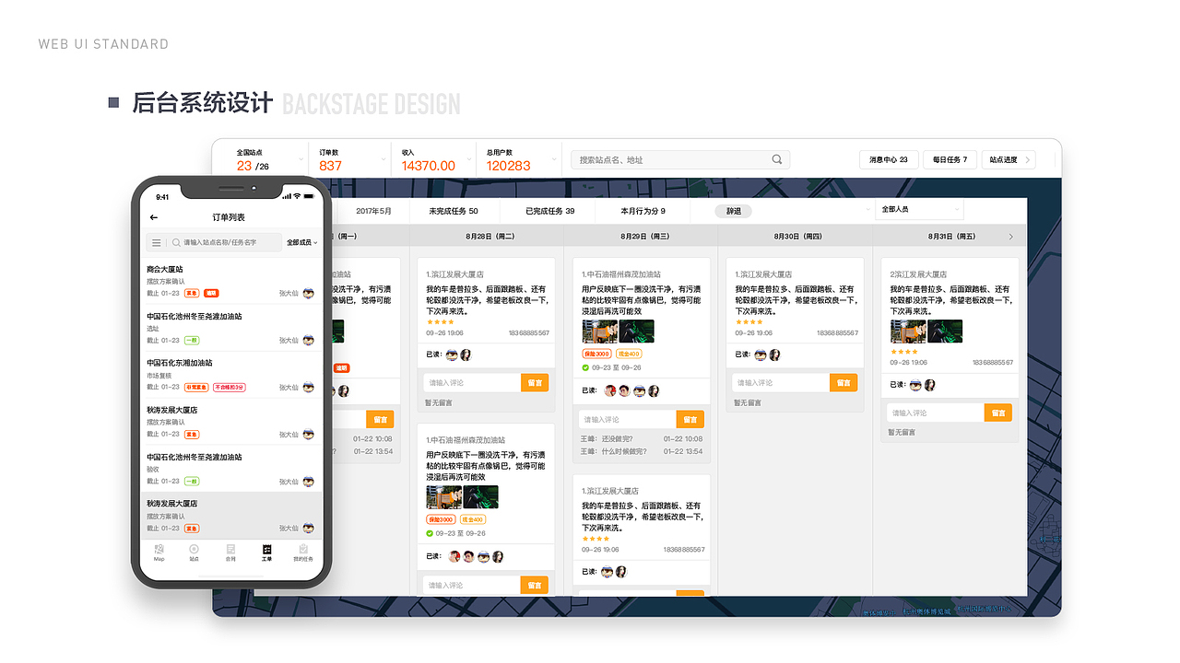Select the 8月28日（周二） column header
1180x663 pixels.
click(x=489, y=237)
